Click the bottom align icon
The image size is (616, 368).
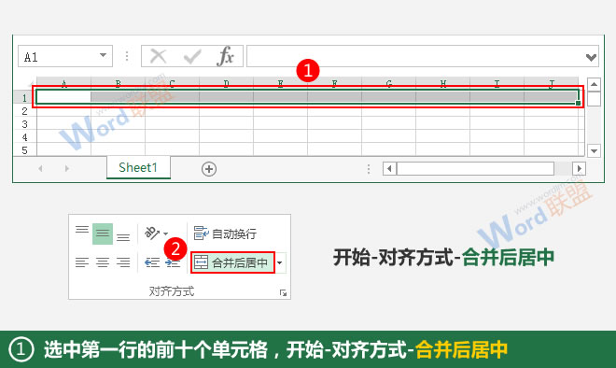[x=123, y=237]
